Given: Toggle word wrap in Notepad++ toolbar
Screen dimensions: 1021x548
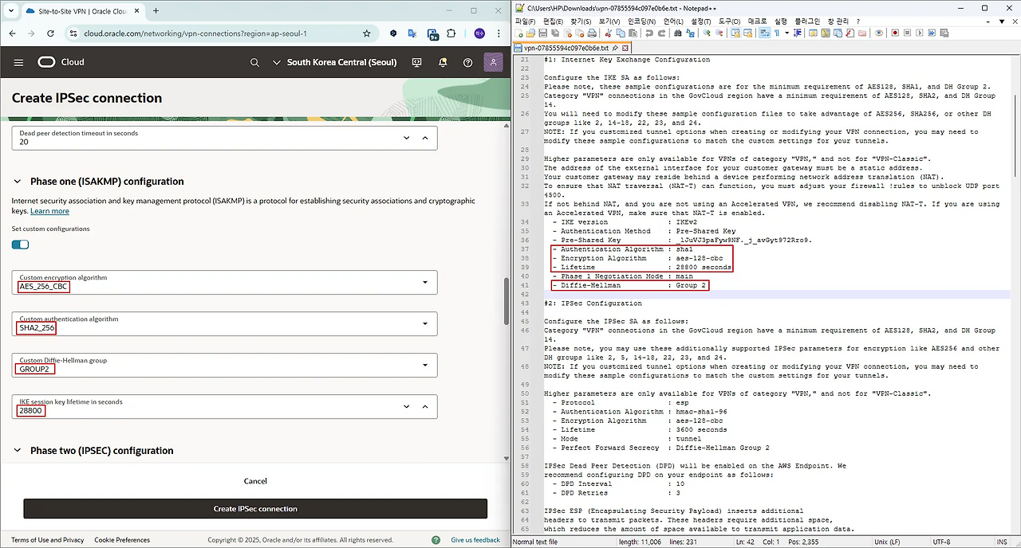Looking at the screenshot, I should (x=763, y=33).
